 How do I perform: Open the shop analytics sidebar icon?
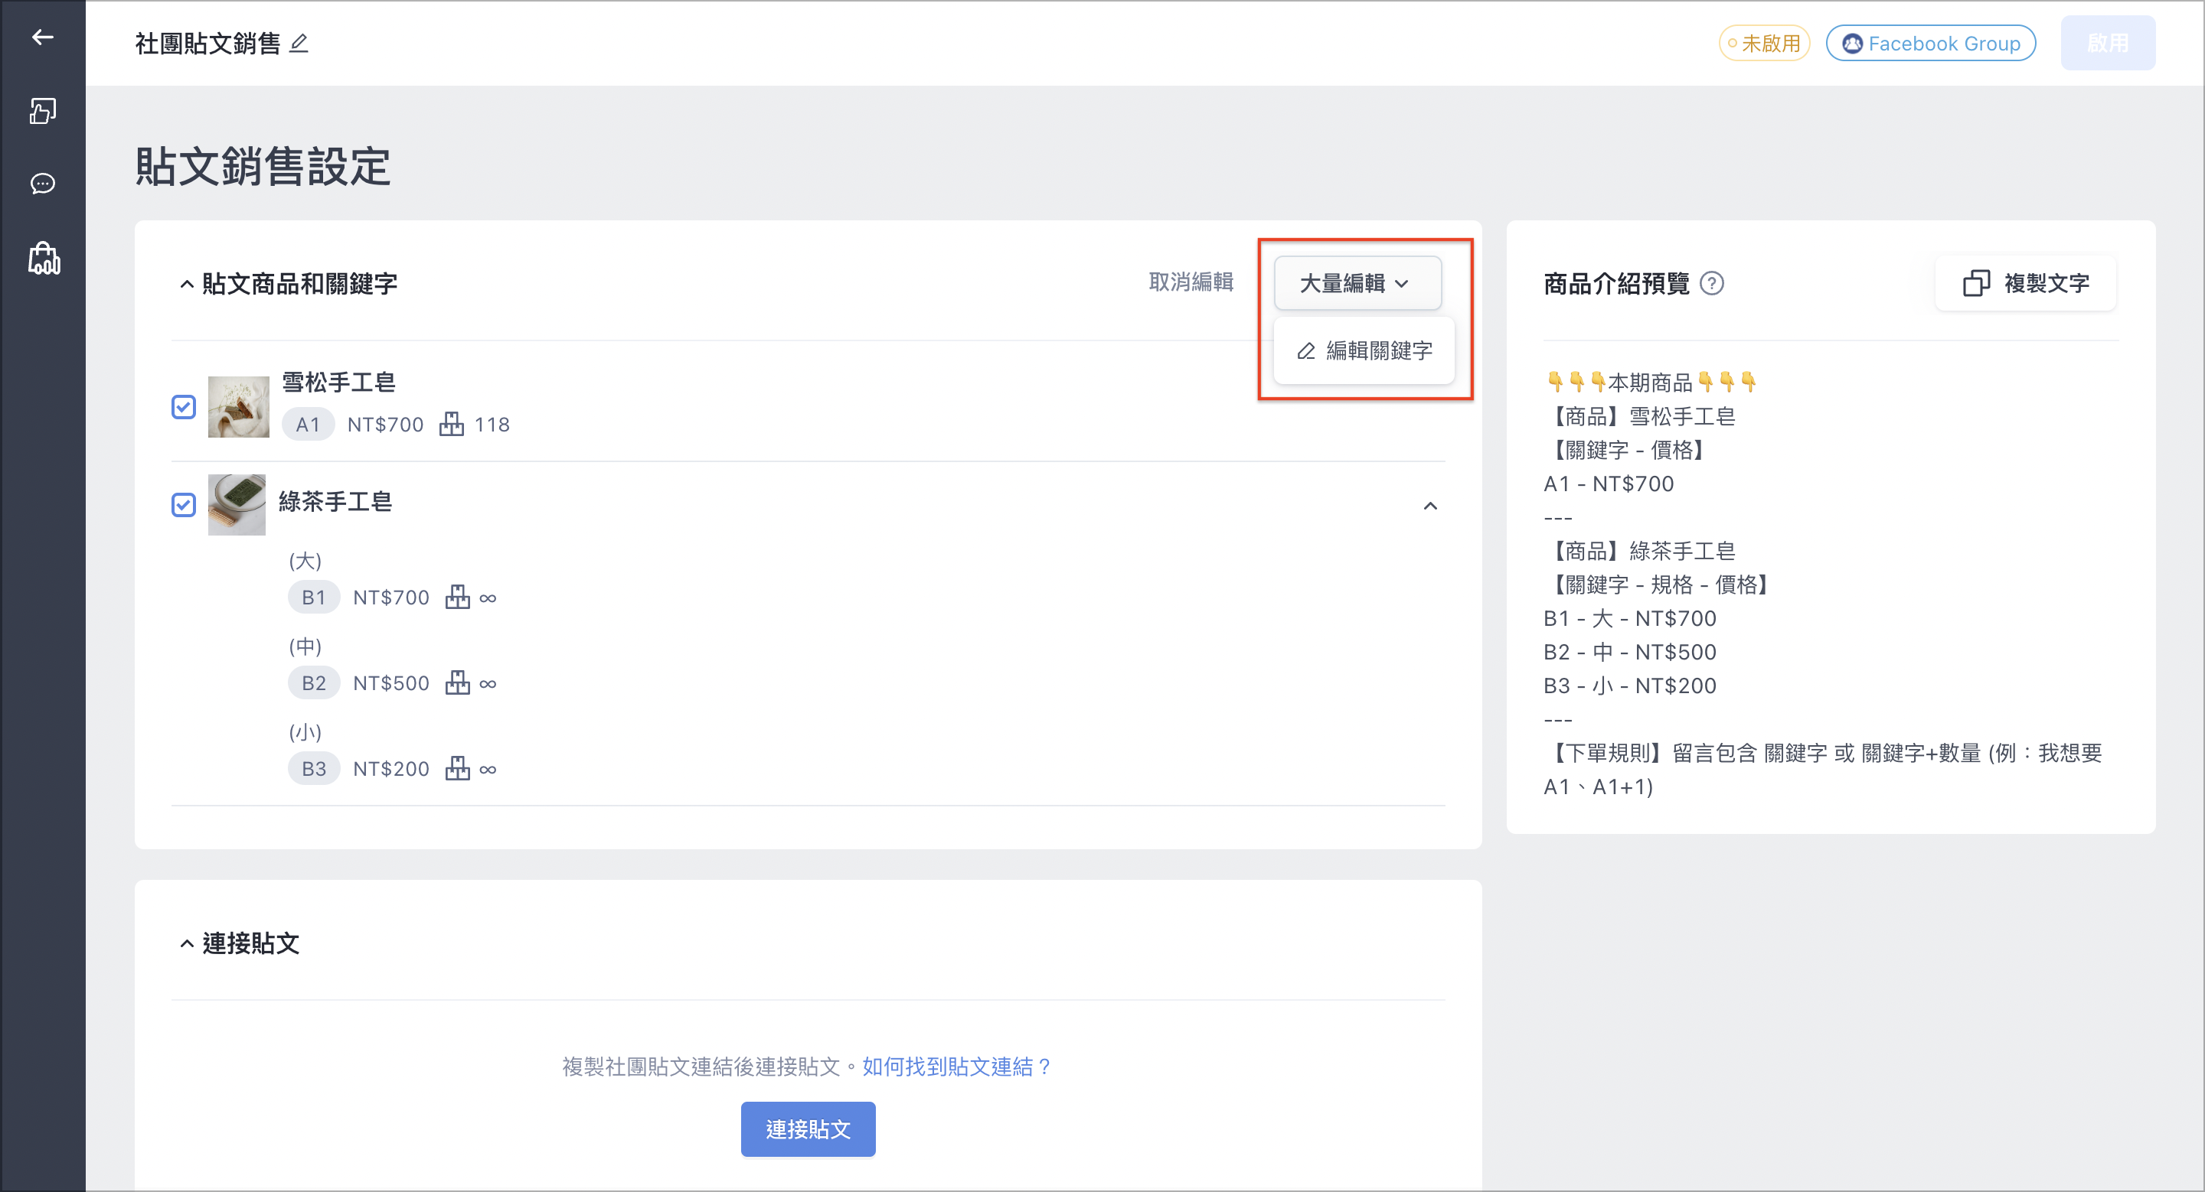(x=44, y=257)
